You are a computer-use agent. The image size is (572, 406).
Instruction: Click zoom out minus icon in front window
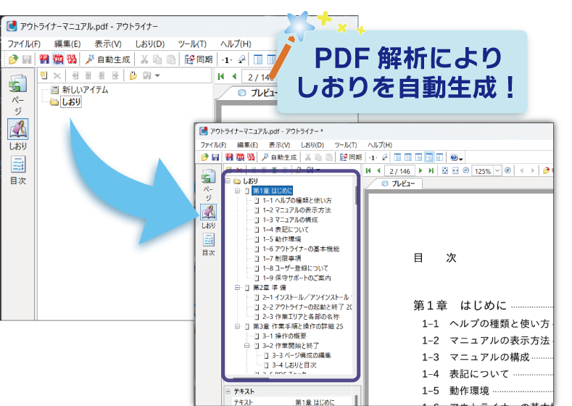[x=466, y=170]
